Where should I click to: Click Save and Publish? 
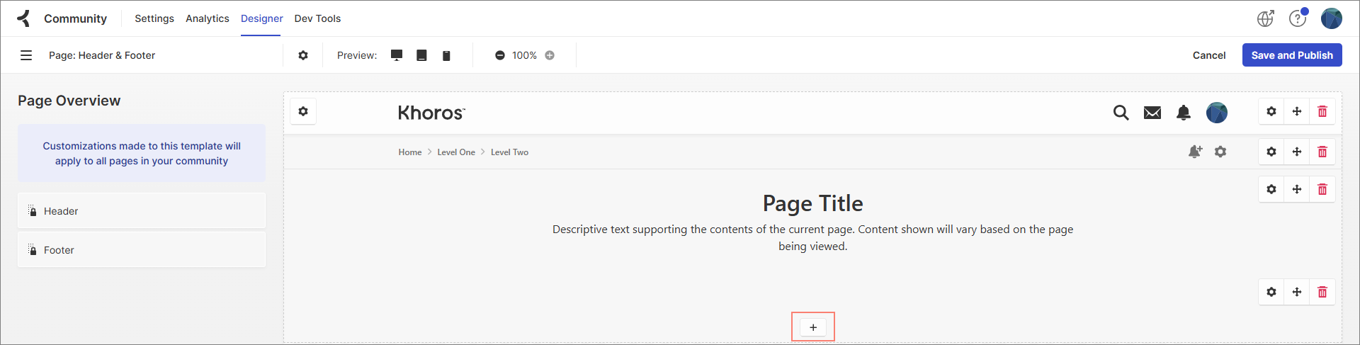[x=1291, y=55]
